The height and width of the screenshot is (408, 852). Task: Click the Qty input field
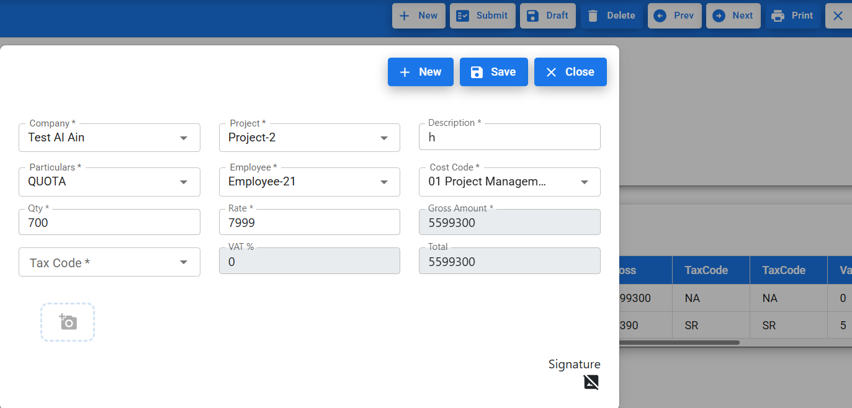109,223
